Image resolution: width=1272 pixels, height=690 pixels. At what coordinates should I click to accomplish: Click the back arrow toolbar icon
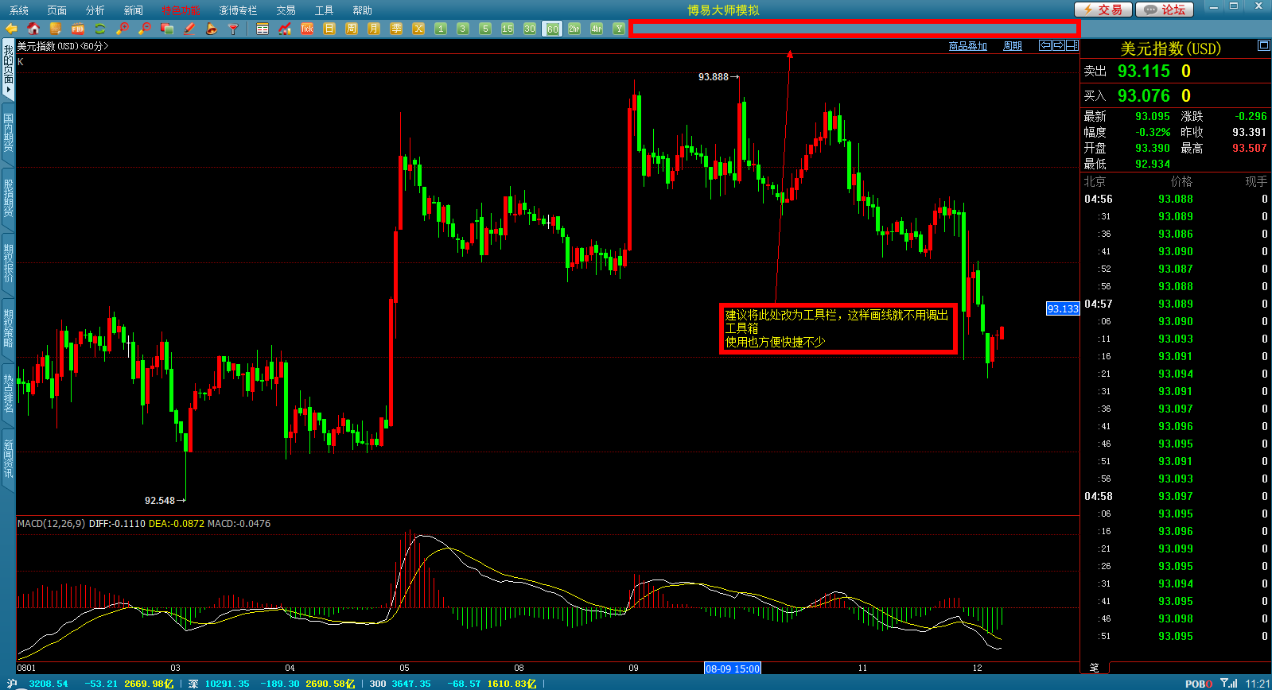(11, 29)
